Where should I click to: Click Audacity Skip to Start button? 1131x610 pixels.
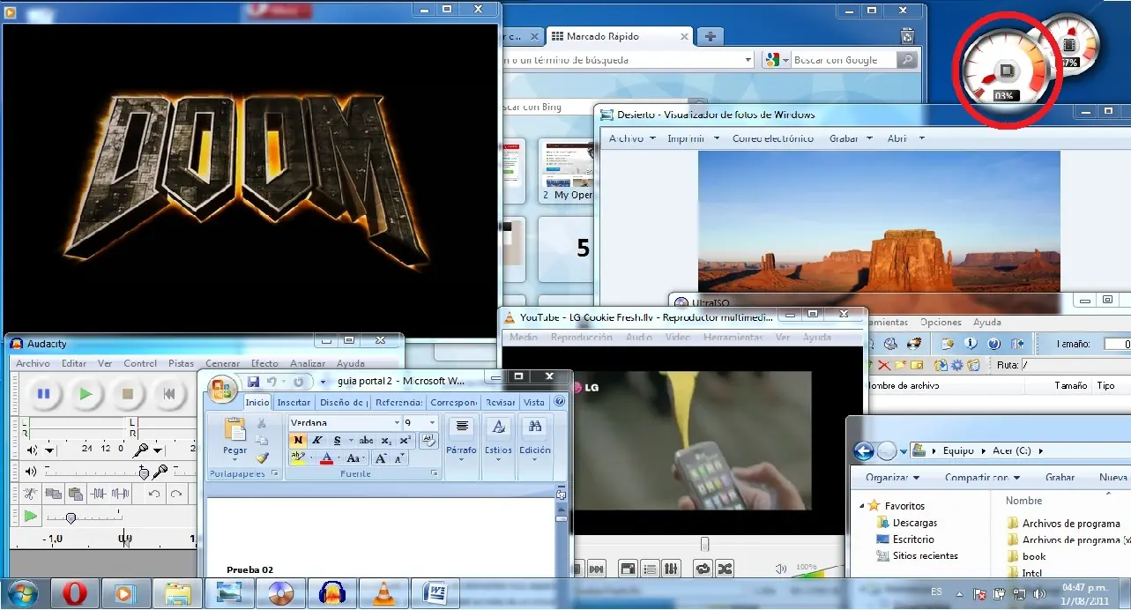coord(169,394)
